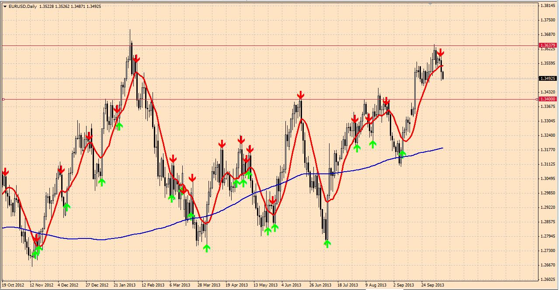Screen dimensions: 559x290
Task: Click the green up arrow below late June low
Action: click(x=327, y=244)
